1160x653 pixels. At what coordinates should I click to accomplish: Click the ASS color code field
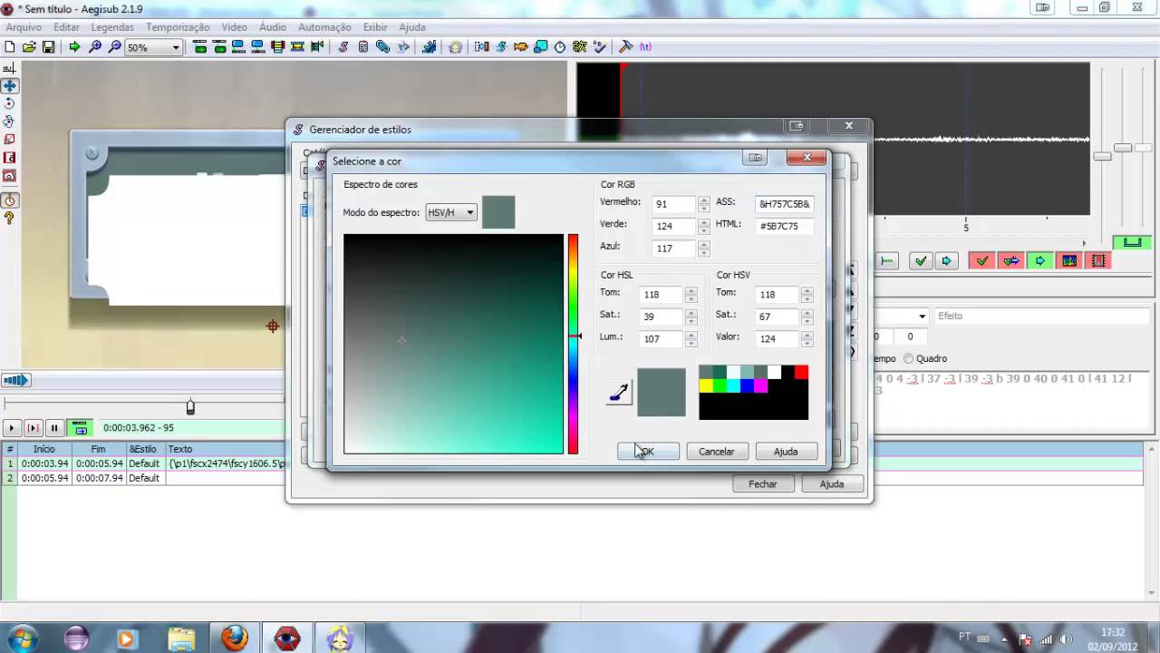[x=783, y=204]
